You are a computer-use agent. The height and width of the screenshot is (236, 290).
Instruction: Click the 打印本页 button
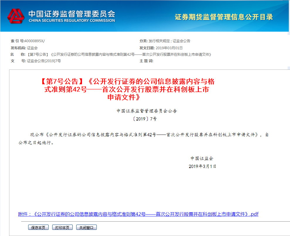pyautogui.click(x=62, y=227)
